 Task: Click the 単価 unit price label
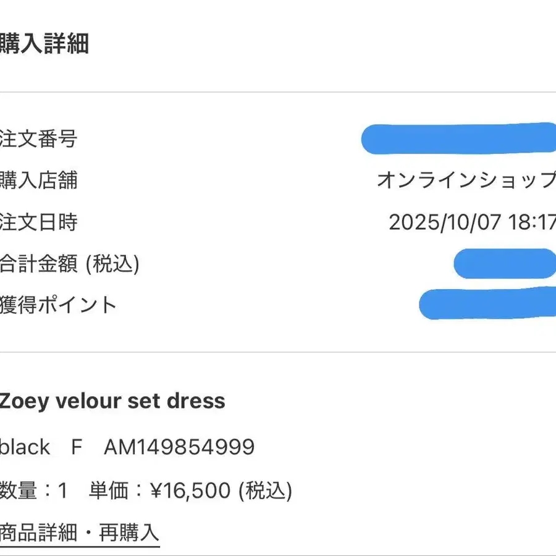[x=108, y=491]
